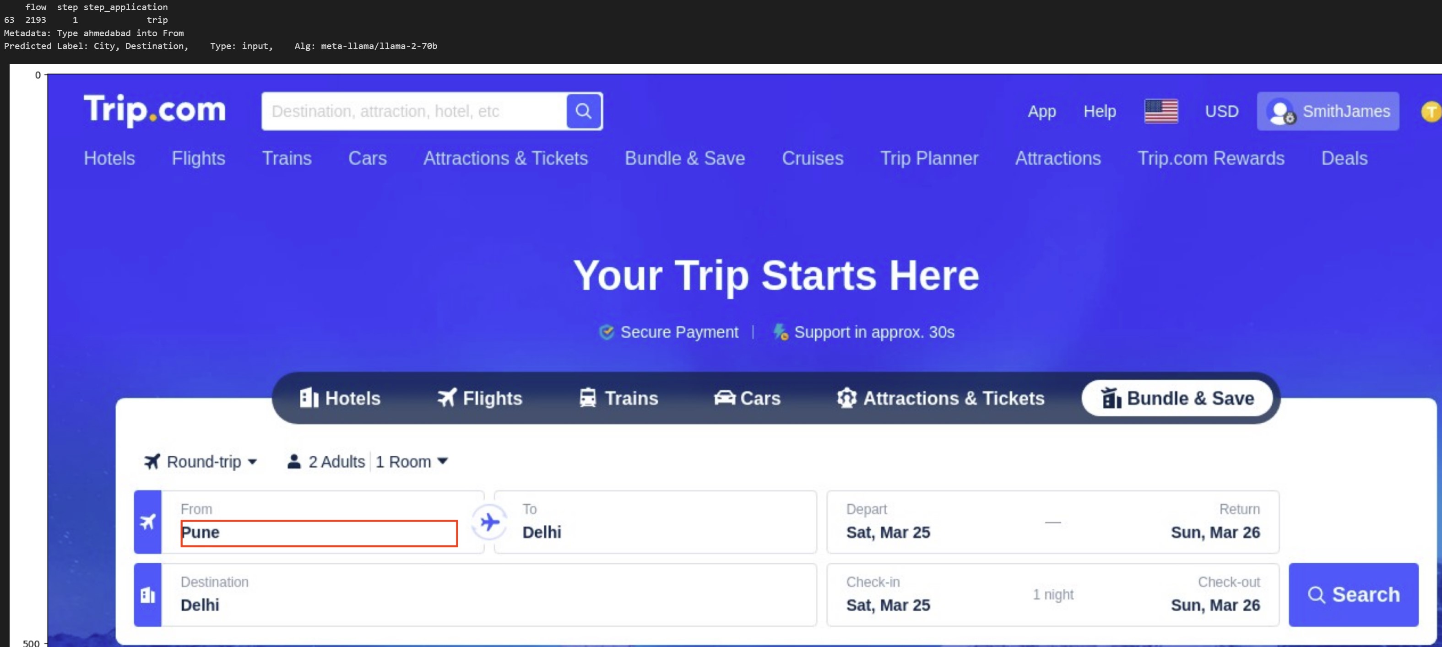Click the From city field showing Pune

click(x=319, y=533)
